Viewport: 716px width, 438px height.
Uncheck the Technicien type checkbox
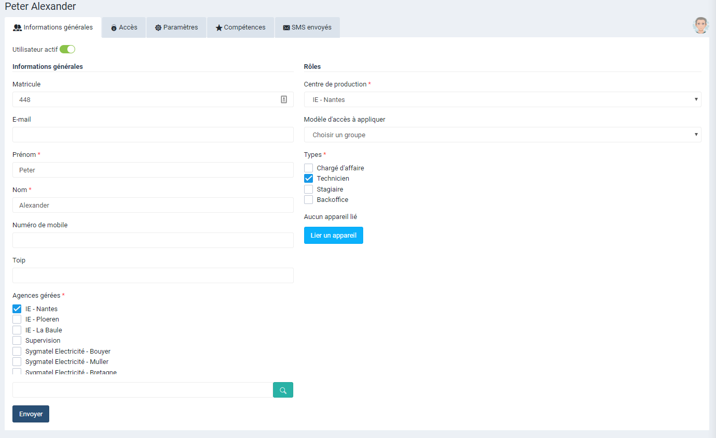pos(309,178)
